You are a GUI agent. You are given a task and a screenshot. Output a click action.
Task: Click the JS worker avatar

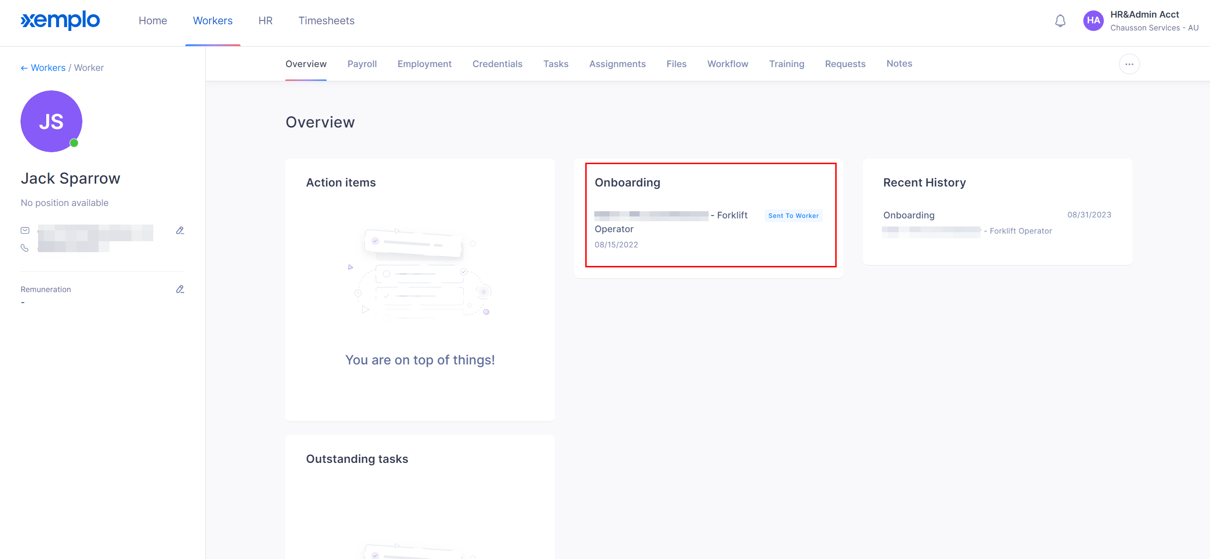click(x=51, y=121)
